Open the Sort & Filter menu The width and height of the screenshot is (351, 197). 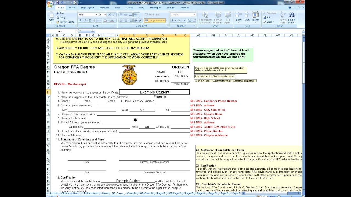coord(283,18)
